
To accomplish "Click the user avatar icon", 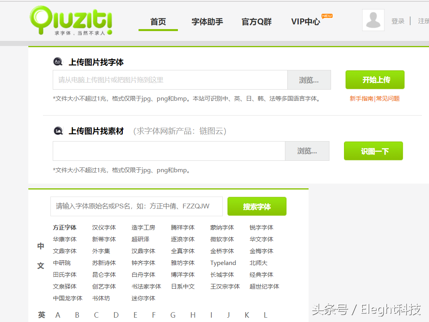I will point(373,20).
